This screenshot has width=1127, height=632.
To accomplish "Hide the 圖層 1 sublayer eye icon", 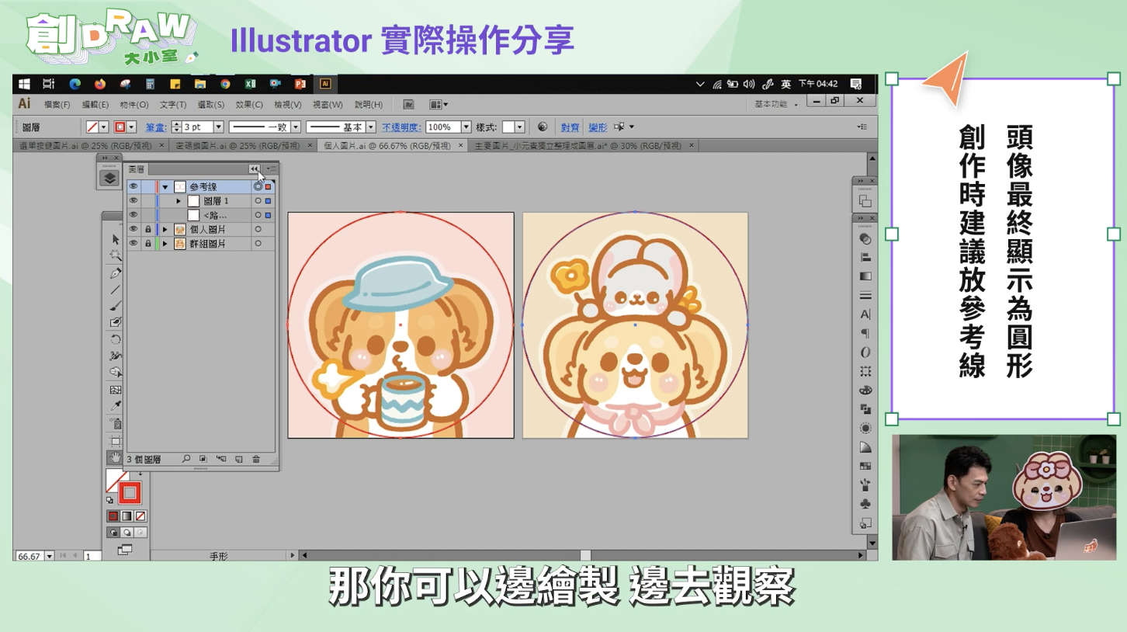I will coord(134,201).
